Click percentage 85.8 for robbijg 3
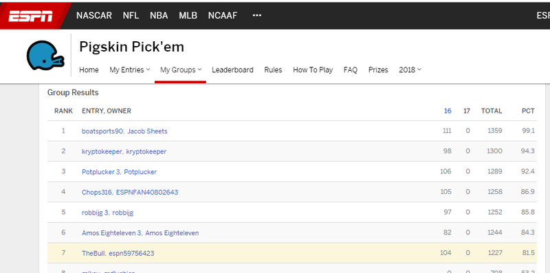Image resolution: width=550 pixels, height=273 pixels. 528,212
